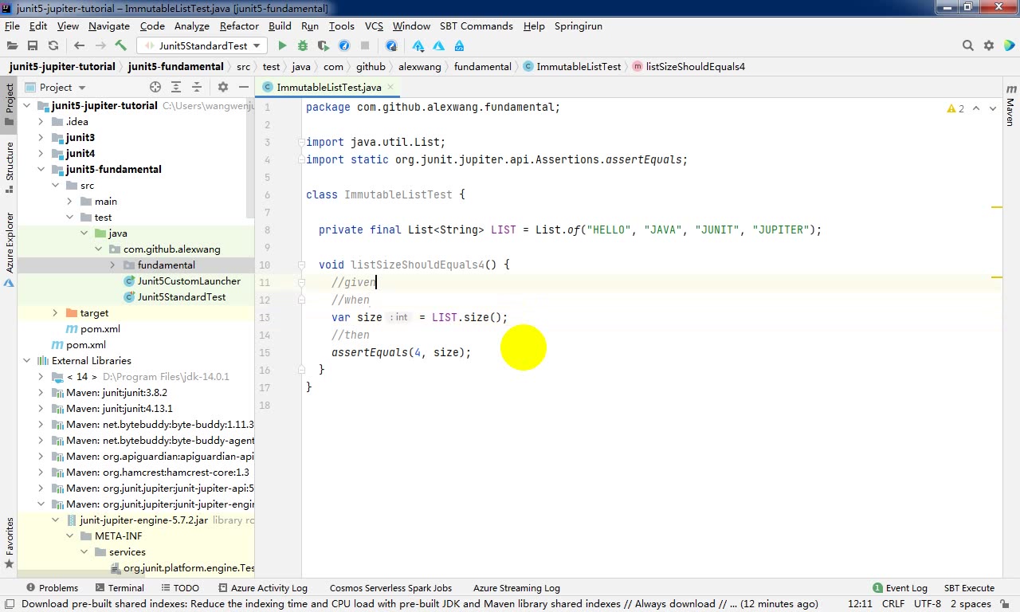1020x612 pixels.
Task: Open Azure Activity Log tool window
Action: 262,588
